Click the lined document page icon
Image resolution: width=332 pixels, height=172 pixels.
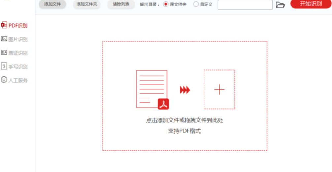click(x=151, y=88)
